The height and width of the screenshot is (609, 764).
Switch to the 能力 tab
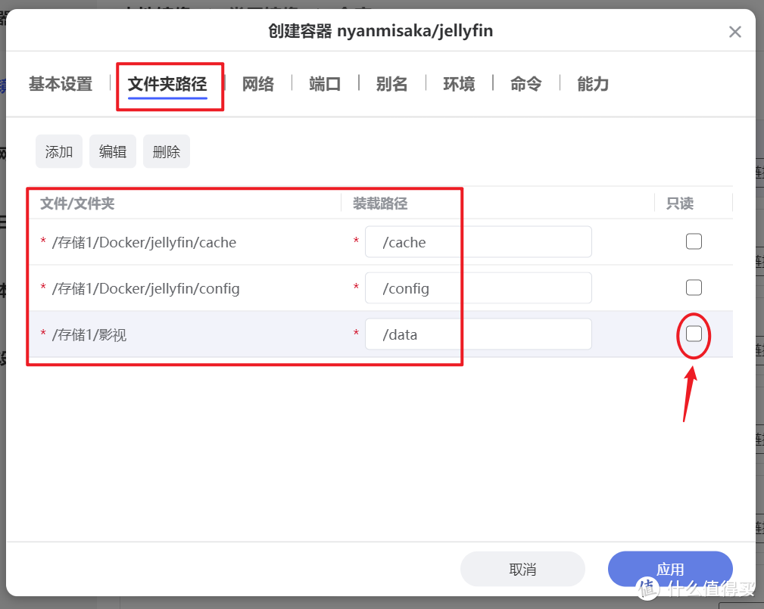(592, 84)
